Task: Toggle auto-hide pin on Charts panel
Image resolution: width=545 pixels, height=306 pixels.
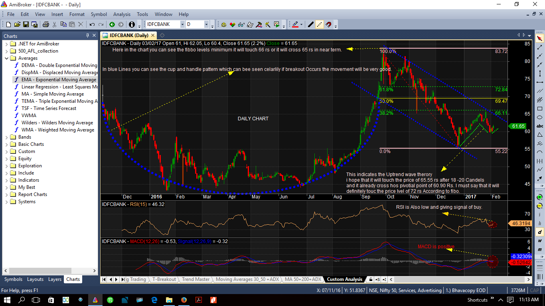Action: 88,35
